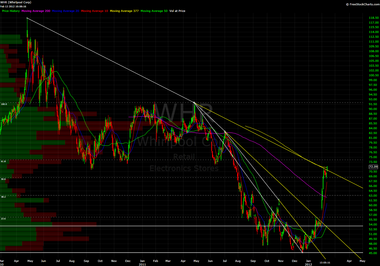Click the Moving Average 50 legend label

(154, 11)
